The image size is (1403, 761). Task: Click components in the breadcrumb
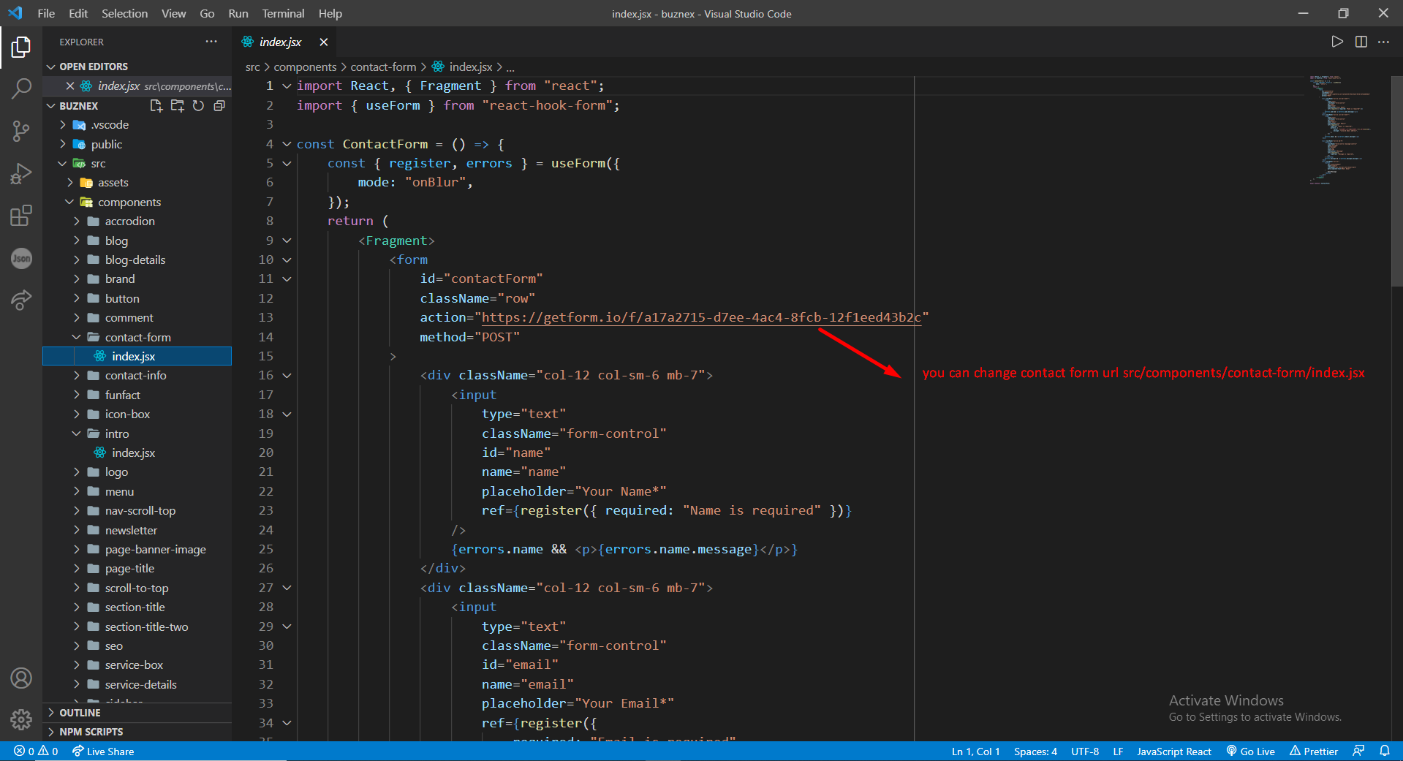305,67
